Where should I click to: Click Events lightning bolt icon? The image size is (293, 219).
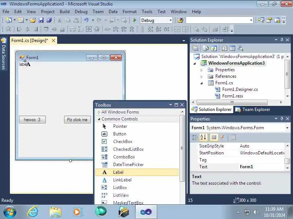(x=222, y=137)
